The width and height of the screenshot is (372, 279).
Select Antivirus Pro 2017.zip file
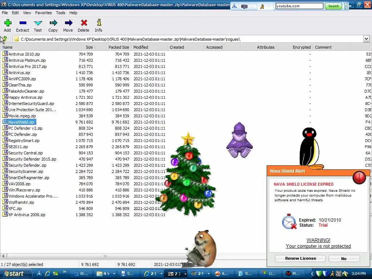25,66
